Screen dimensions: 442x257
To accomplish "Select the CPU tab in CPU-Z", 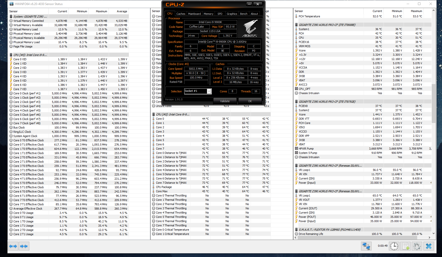I will 170,14.
